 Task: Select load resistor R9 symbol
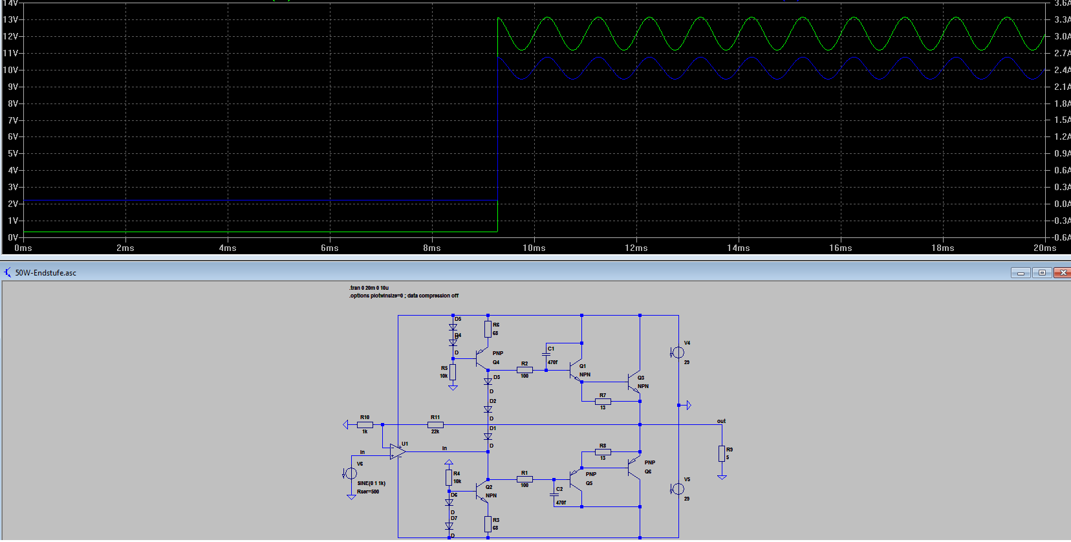pyautogui.click(x=722, y=453)
